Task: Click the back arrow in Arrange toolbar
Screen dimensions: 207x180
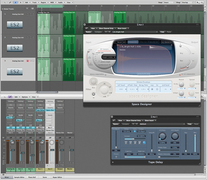Action: [x=5, y=2]
